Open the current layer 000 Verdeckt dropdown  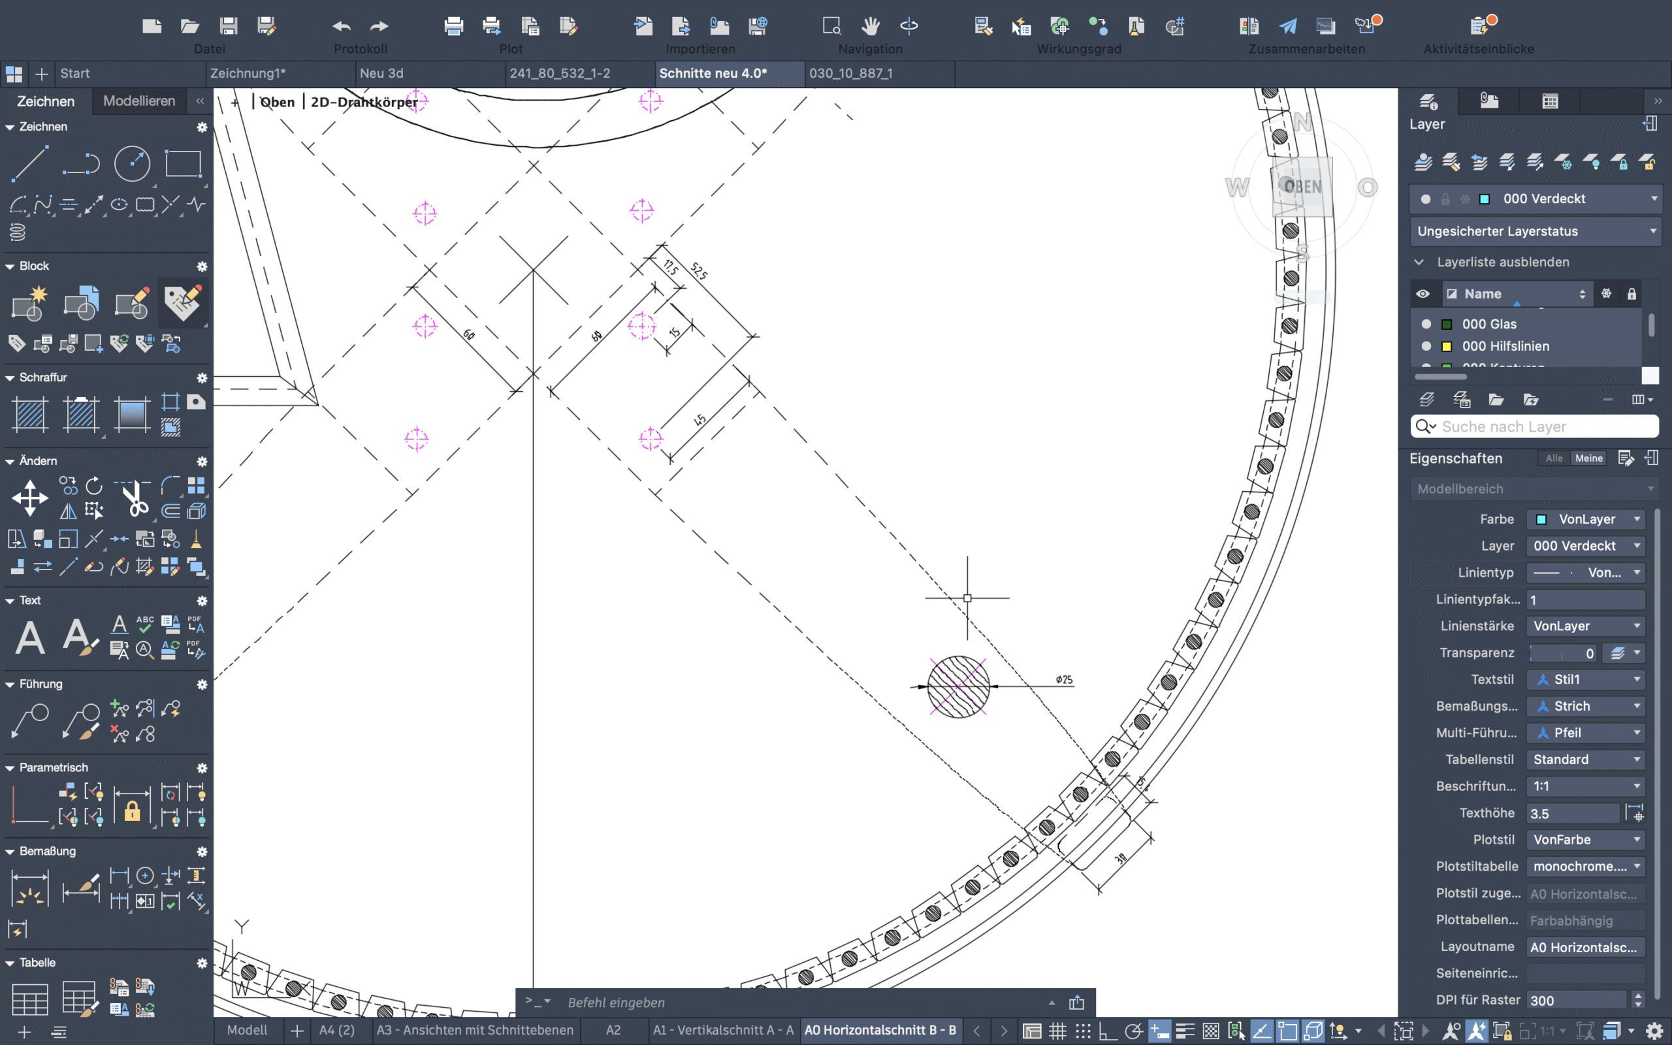pos(1536,199)
